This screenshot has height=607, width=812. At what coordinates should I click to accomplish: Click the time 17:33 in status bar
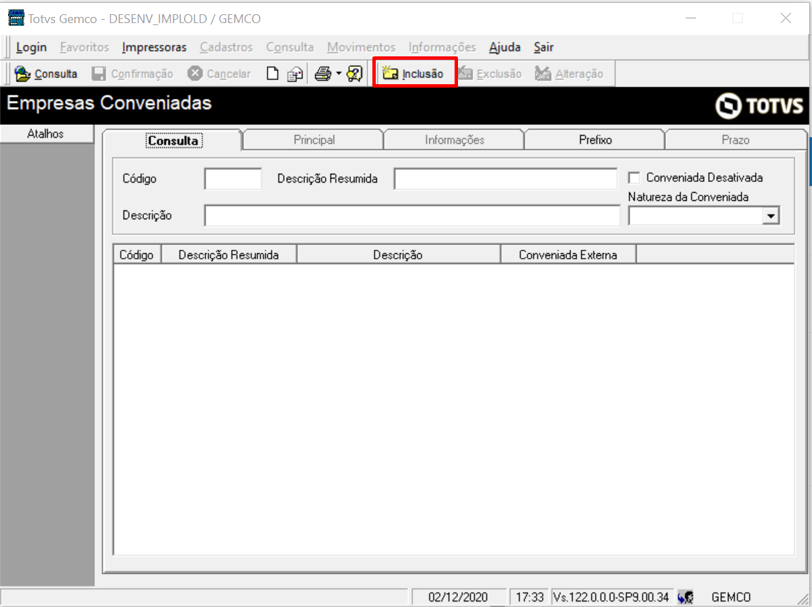click(529, 597)
